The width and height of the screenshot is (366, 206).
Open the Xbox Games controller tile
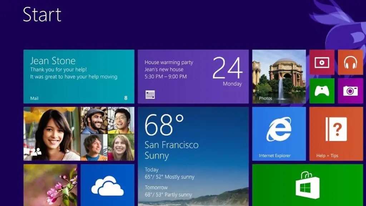(322, 91)
